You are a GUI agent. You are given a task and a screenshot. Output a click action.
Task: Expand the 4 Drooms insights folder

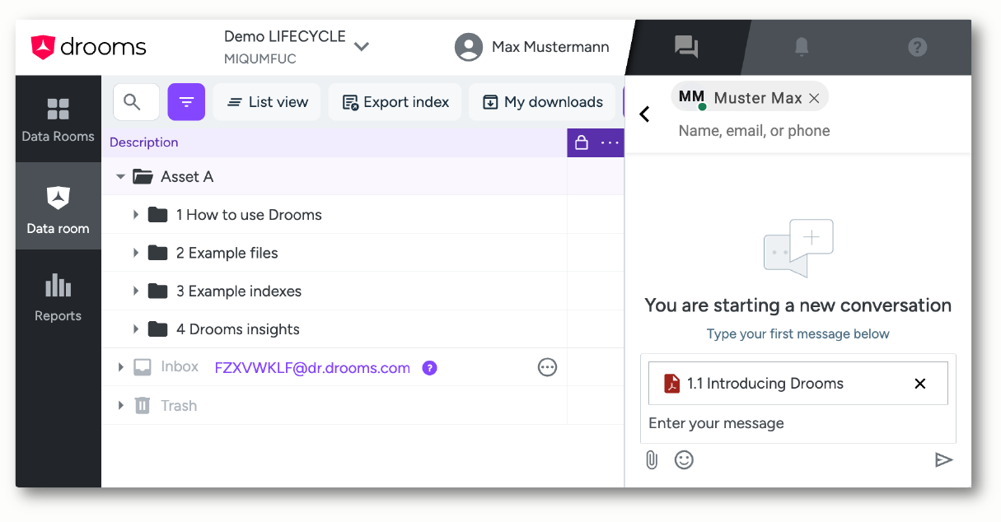136,329
